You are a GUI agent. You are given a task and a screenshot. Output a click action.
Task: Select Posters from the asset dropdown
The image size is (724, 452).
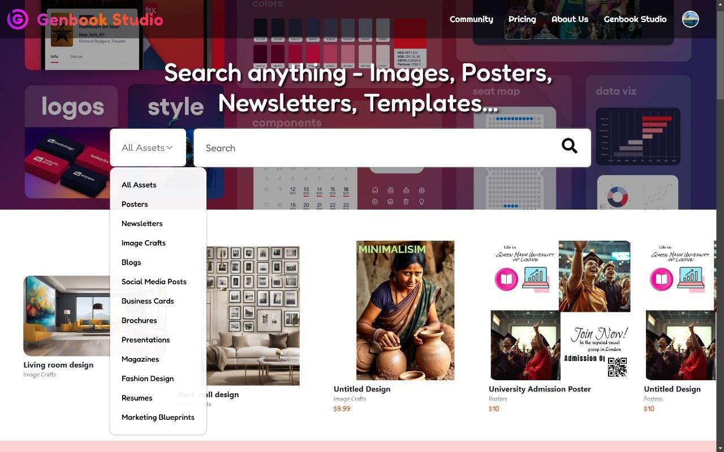point(135,204)
